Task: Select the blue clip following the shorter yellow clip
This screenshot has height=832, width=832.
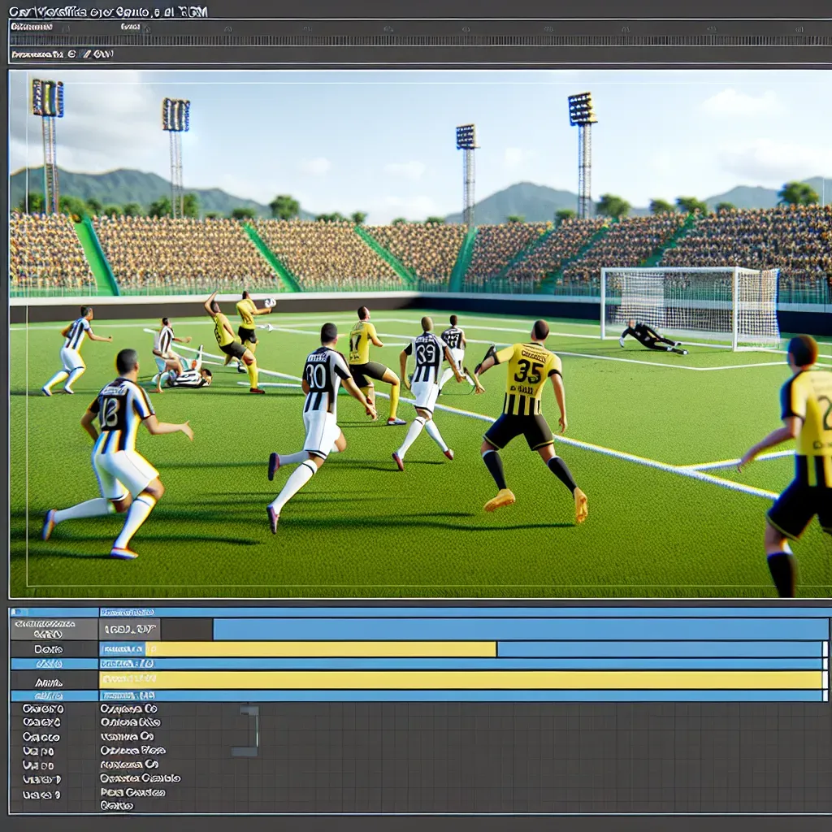Action: [x=660, y=649]
